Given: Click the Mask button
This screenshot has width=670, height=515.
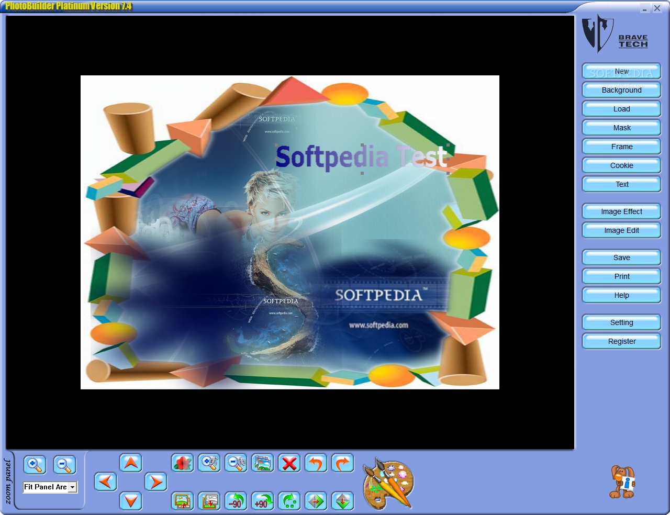Looking at the screenshot, I should pyautogui.click(x=622, y=128).
